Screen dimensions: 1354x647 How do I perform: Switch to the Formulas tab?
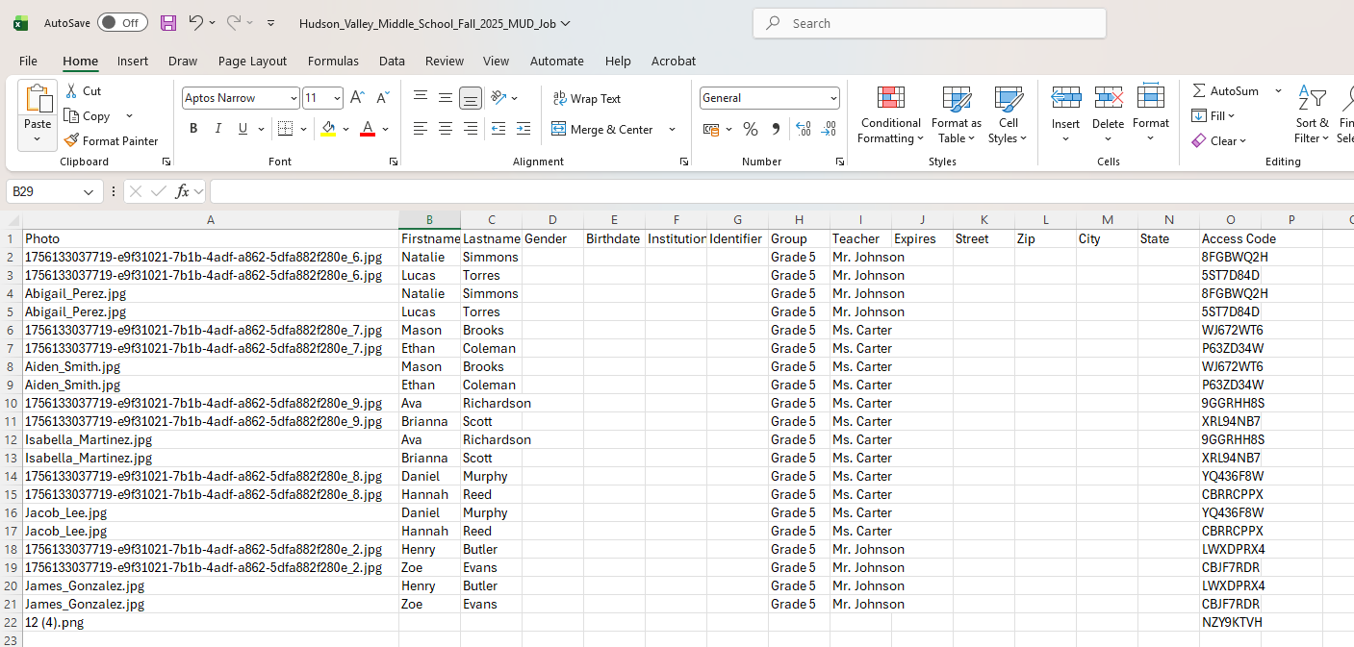pyautogui.click(x=333, y=61)
